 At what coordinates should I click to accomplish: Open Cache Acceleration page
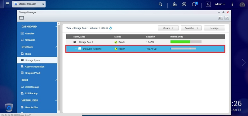(x=35, y=67)
